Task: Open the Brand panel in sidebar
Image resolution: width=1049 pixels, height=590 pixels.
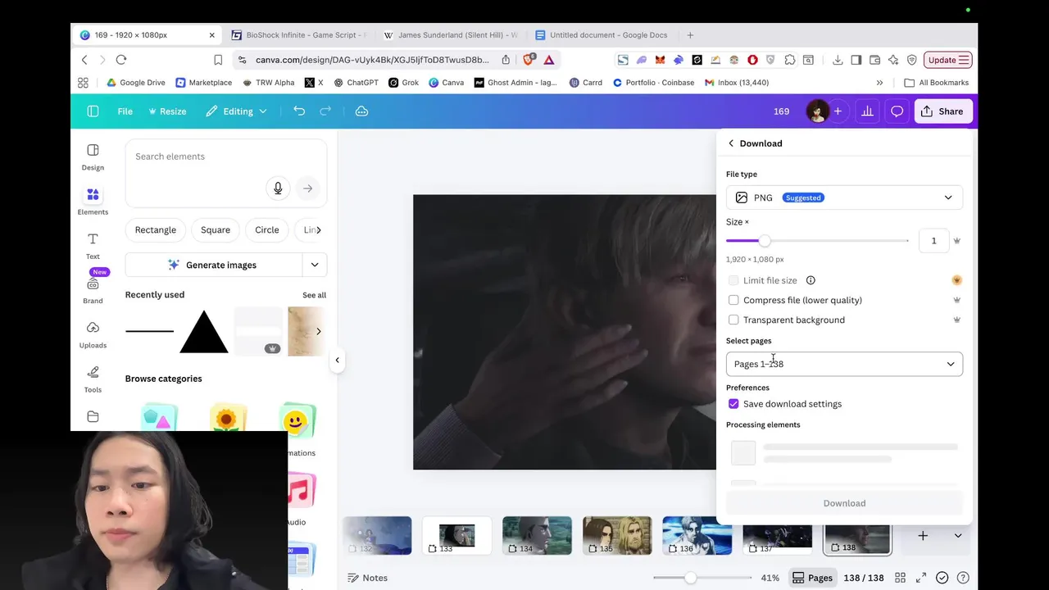Action: point(93,290)
